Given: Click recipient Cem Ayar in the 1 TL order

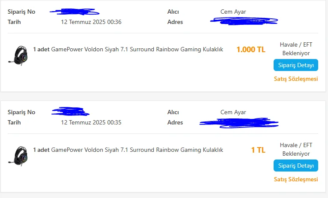Looking at the screenshot, I should [x=233, y=112].
